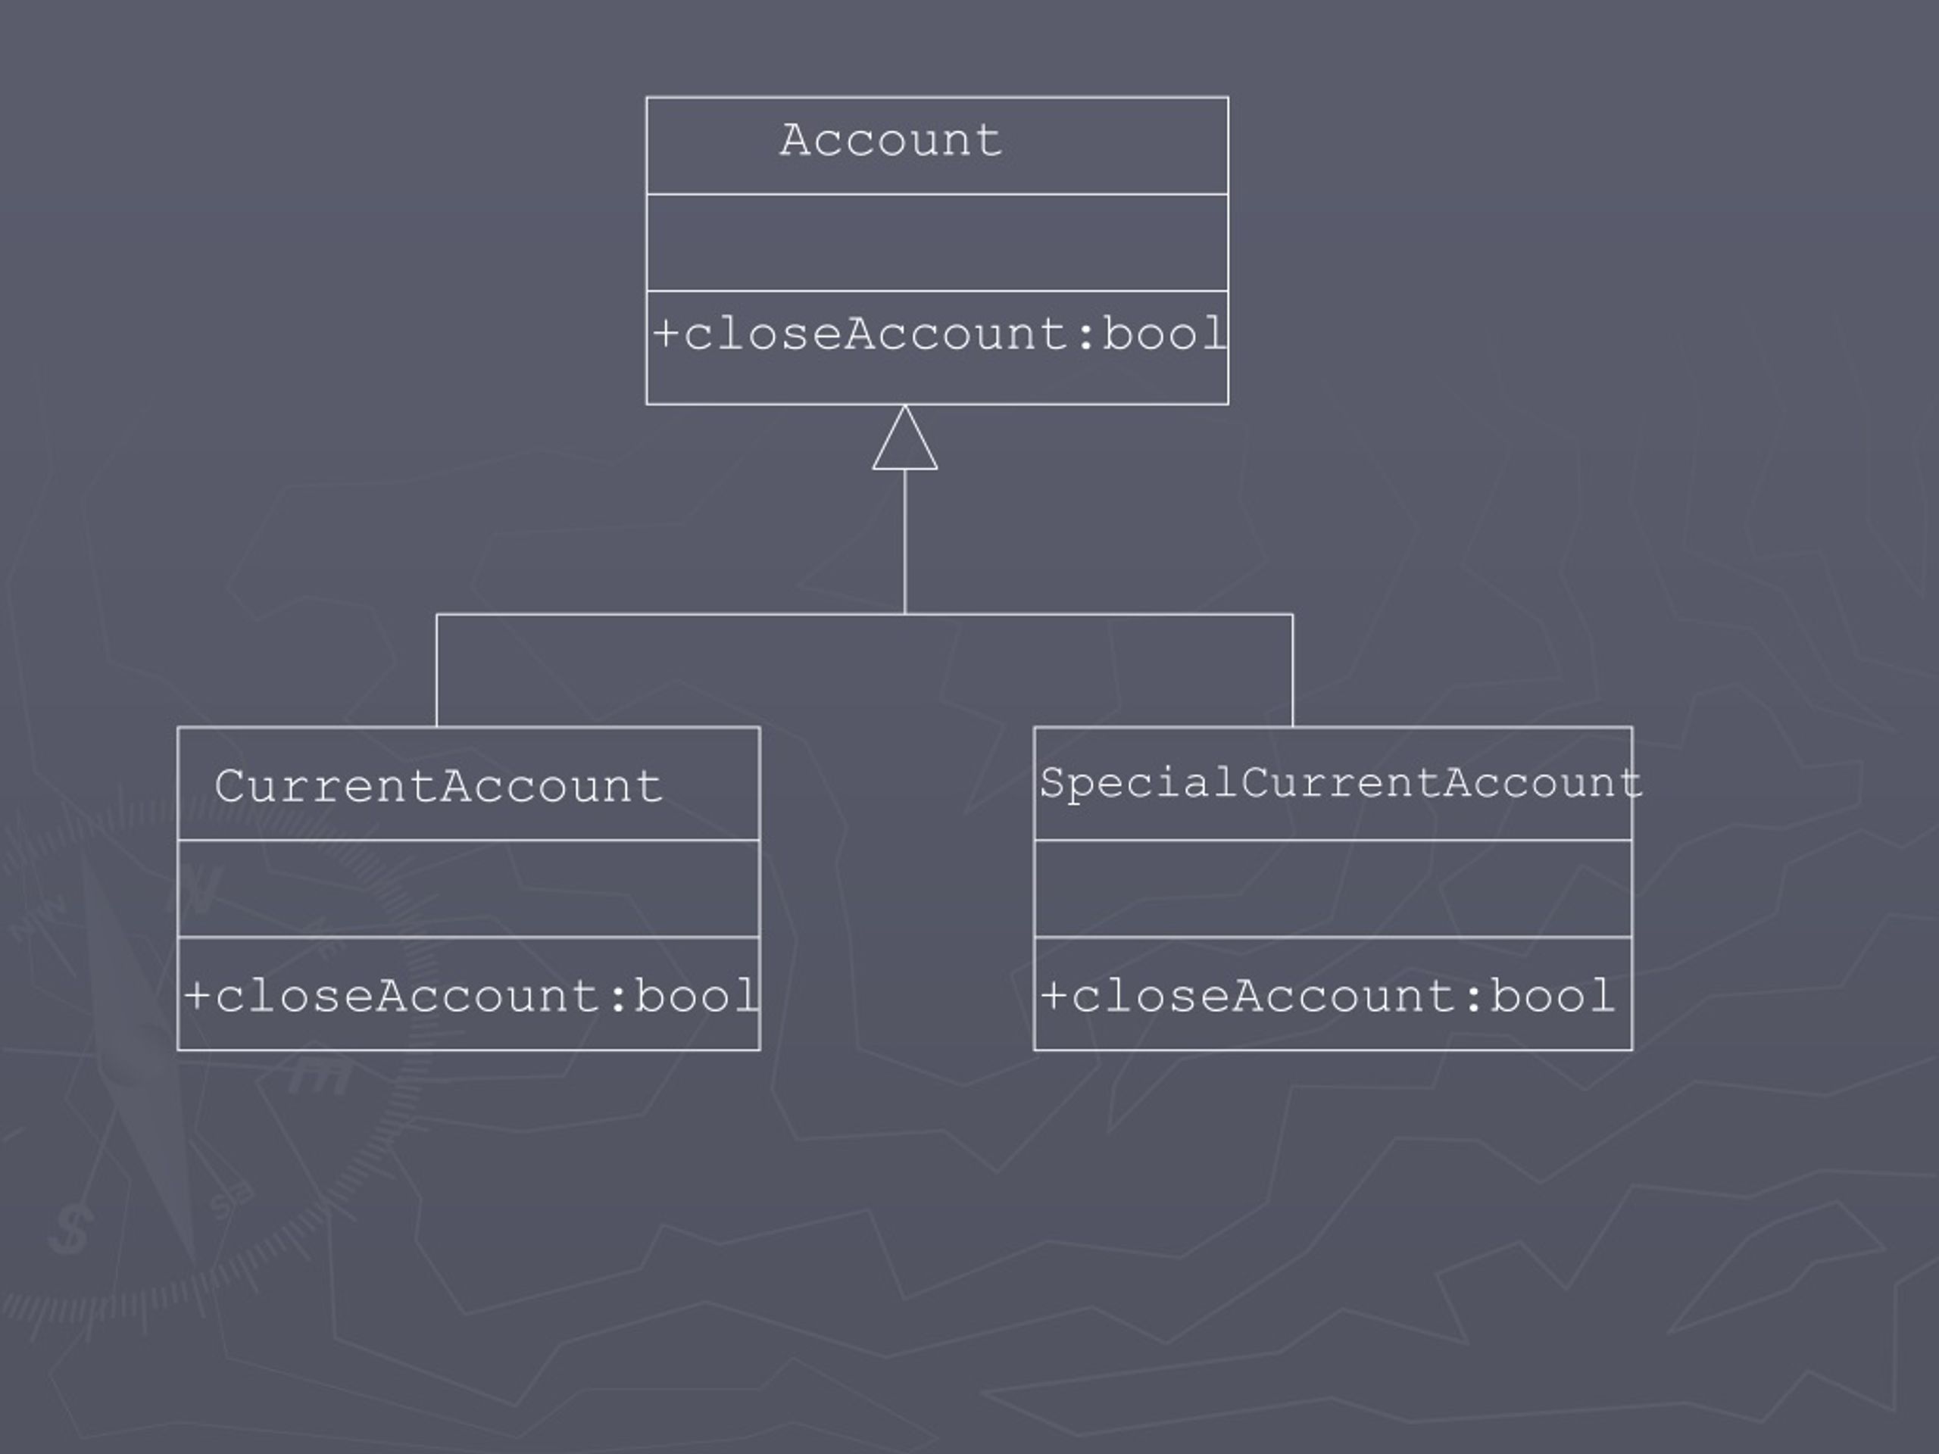
Task: Click the Account class name
Action: click(x=891, y=140)
